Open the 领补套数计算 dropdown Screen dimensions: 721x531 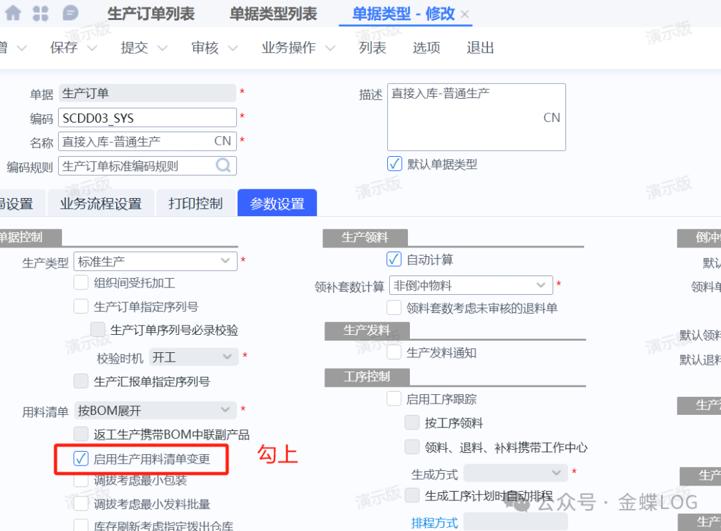pos(541,286)
